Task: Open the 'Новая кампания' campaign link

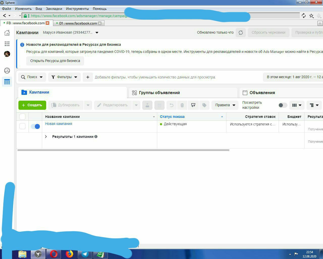Action: point(59,124)
